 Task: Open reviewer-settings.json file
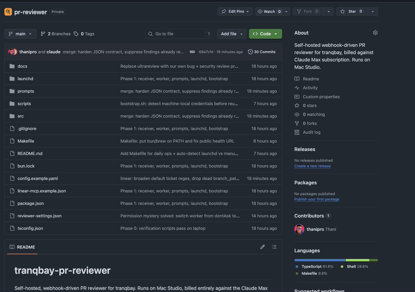[39, 216]
